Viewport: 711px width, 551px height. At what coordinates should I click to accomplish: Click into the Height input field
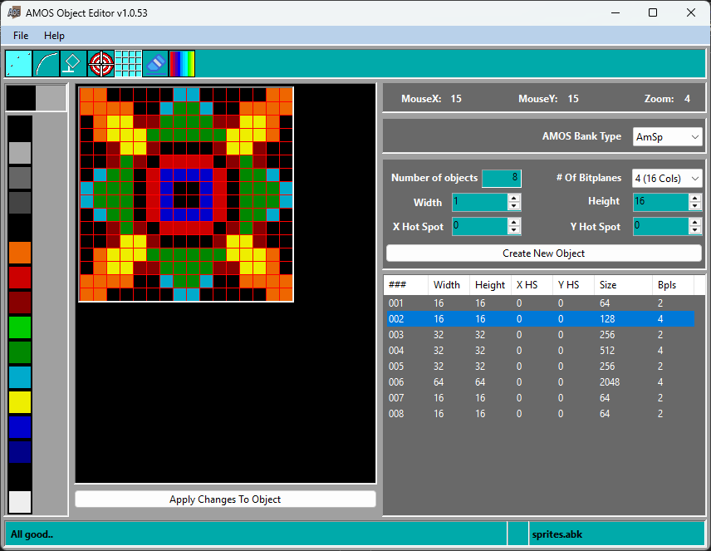661,202
